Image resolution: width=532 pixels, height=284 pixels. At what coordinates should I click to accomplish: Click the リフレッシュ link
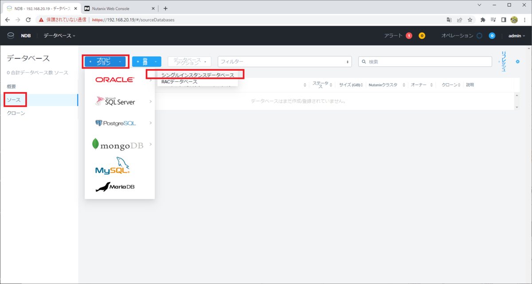pyautogui.click(x=504, y=62)
